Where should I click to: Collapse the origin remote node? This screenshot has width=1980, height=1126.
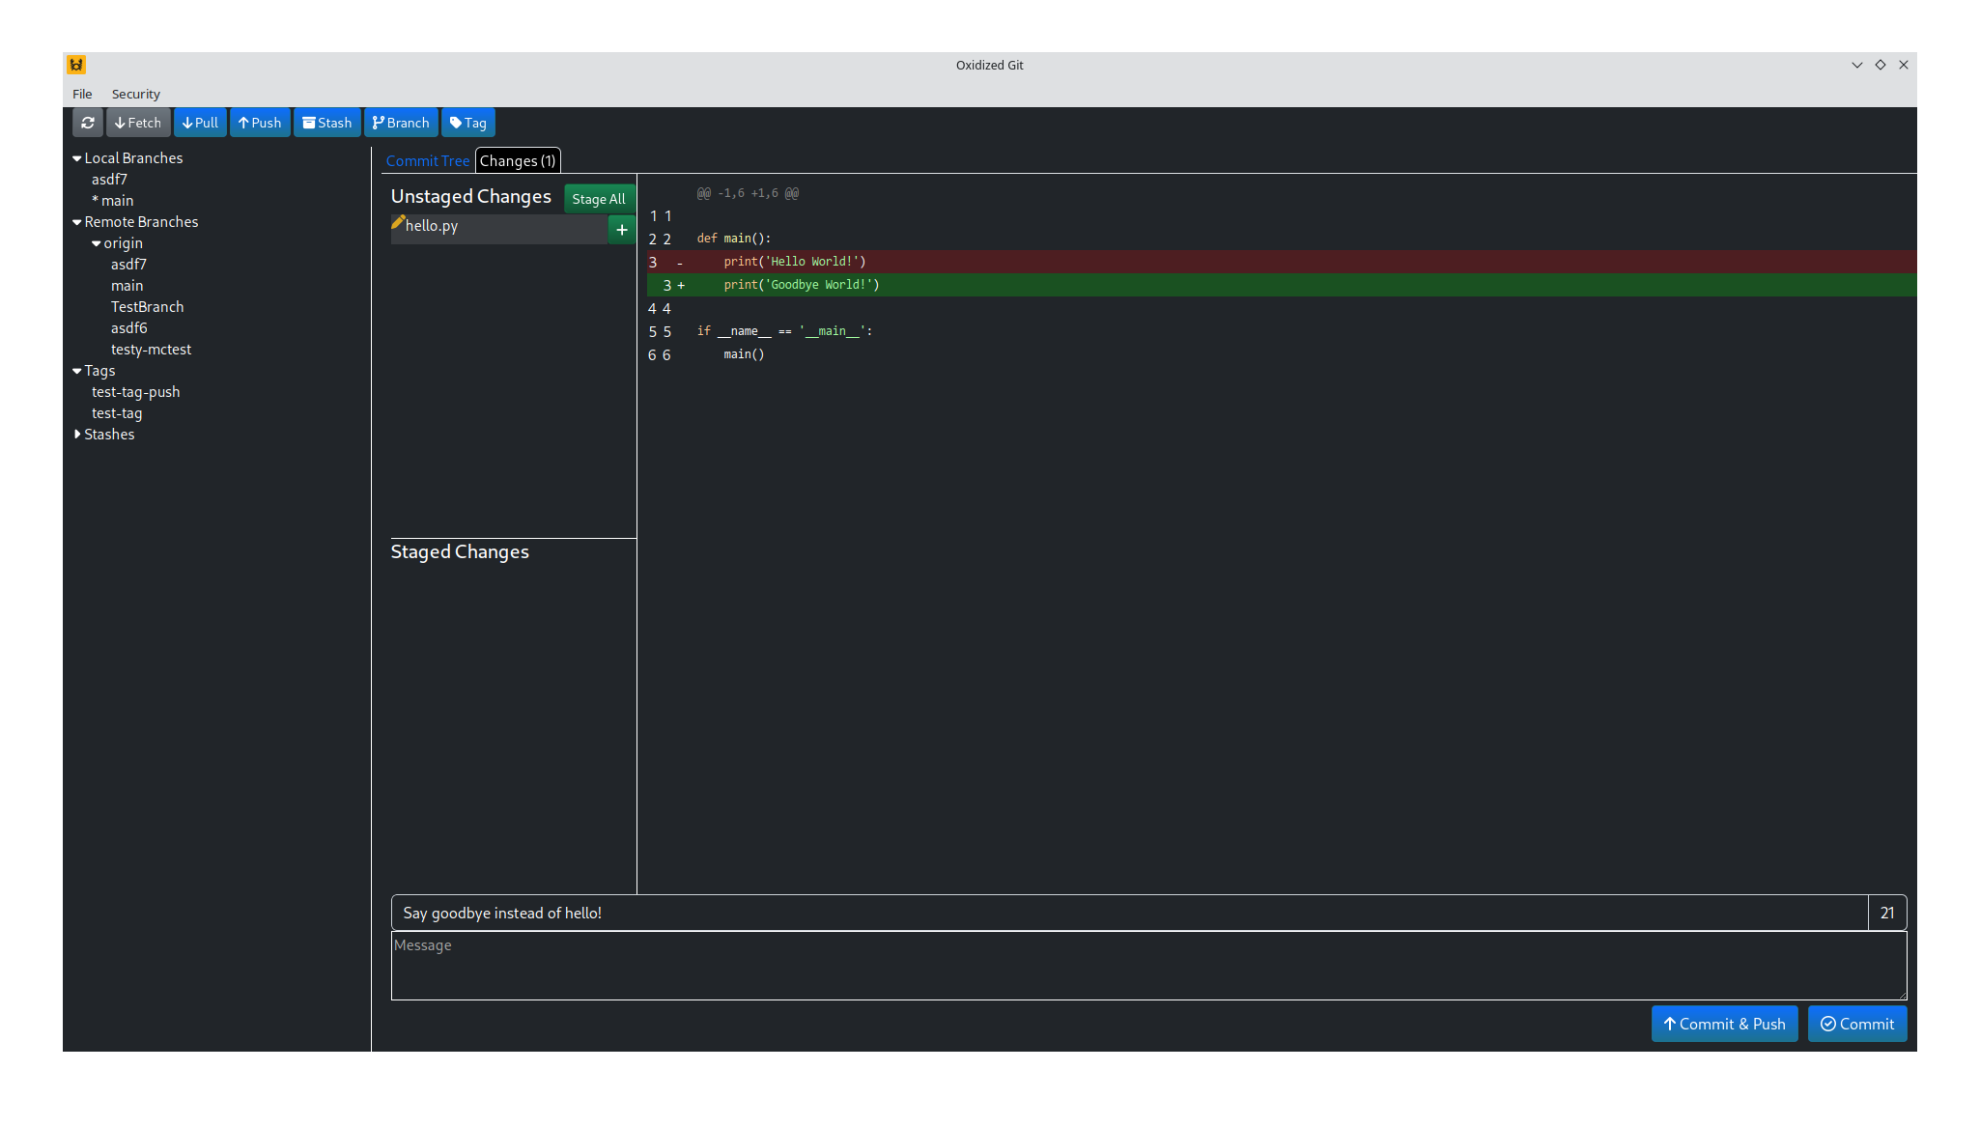97,243
